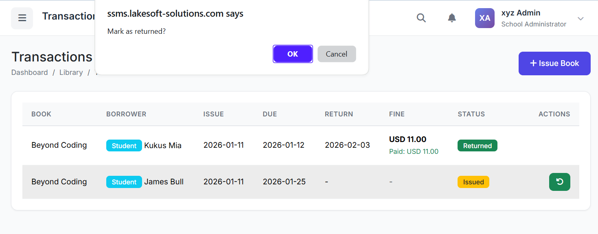Click the Student badge beside James Bull
Viewport: 598px width, 234px height.
(124, 182)
